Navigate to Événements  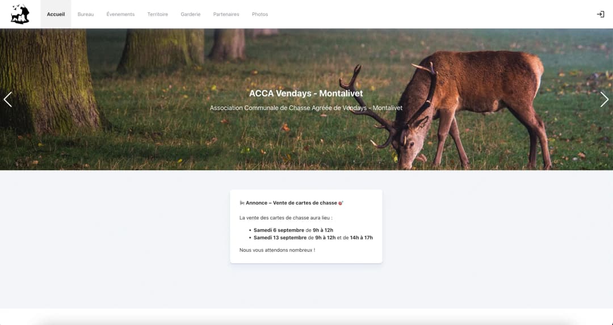tap(120, 14)
